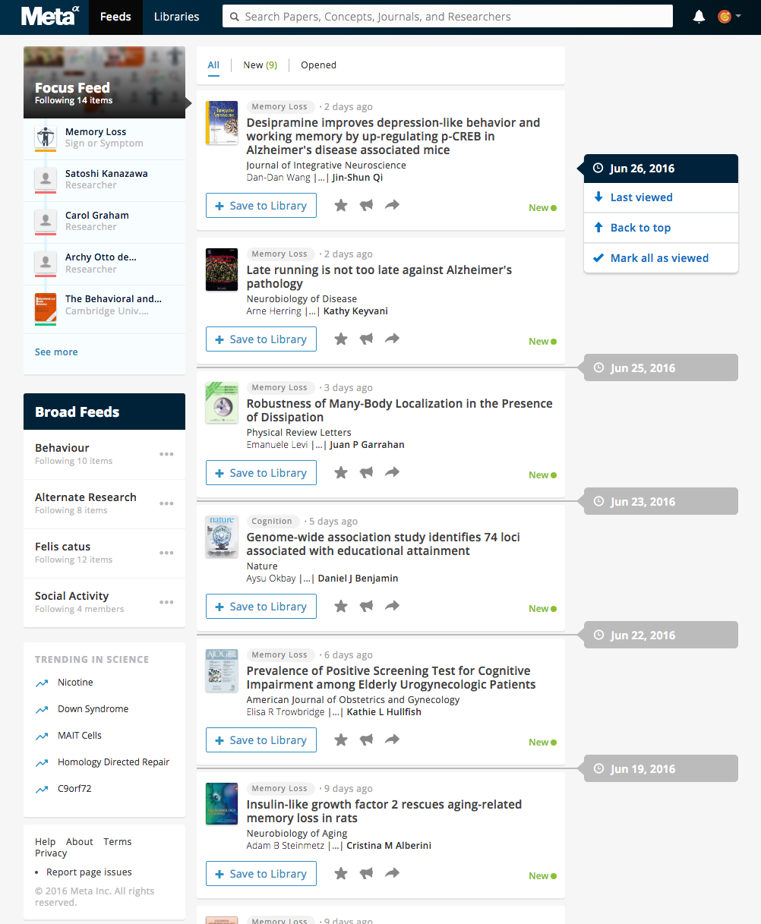Open trending topic Homology Directed Repair
Viewport: 761px width, 924px height.
(x=113, y=762)
